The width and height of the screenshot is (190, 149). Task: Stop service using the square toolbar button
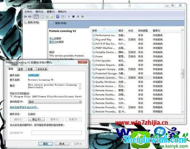73,17
